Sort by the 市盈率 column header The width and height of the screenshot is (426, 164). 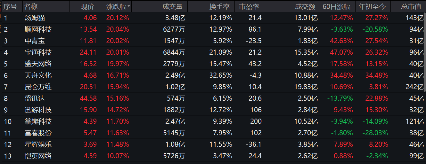(x=249, y=6)
